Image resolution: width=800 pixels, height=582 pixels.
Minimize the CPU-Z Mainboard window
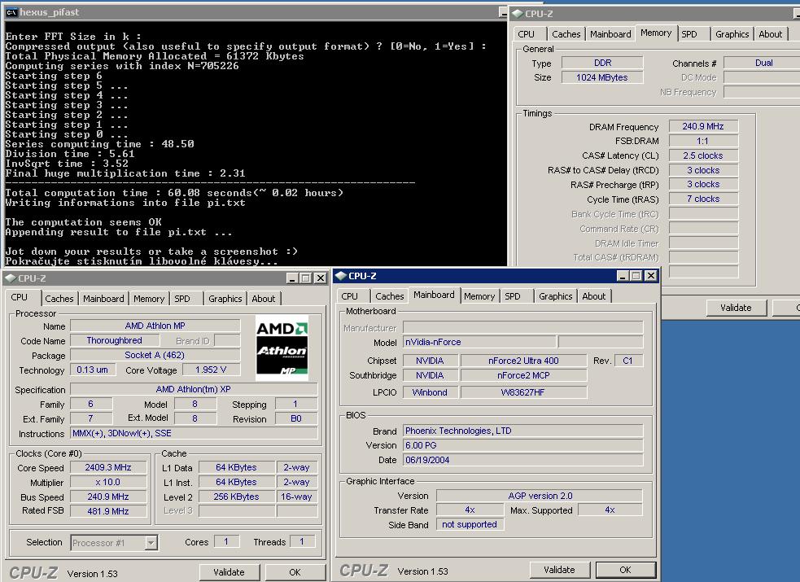point(623,276)
